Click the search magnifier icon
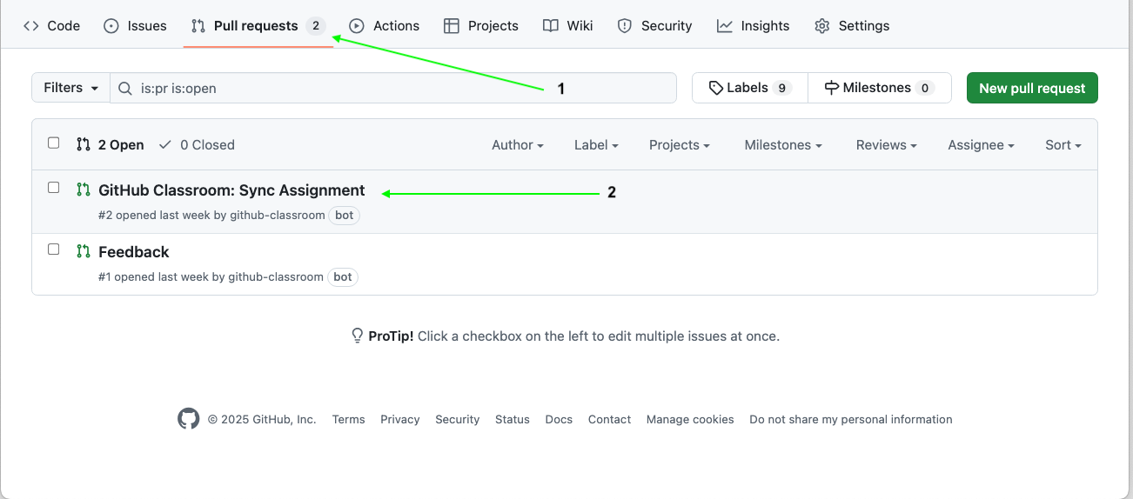This screenshot has height=499, width=1133. [125, 88]
